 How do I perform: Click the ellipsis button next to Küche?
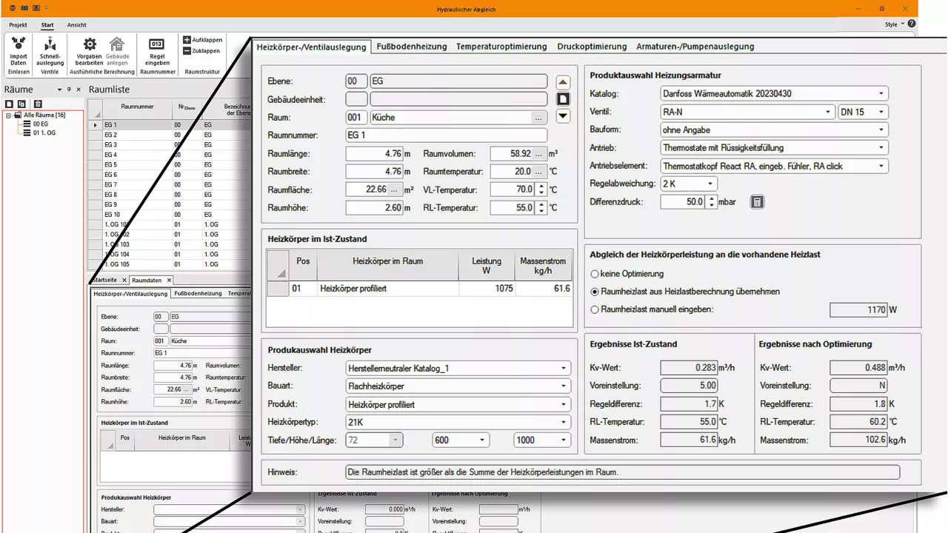tap(538, 118)
